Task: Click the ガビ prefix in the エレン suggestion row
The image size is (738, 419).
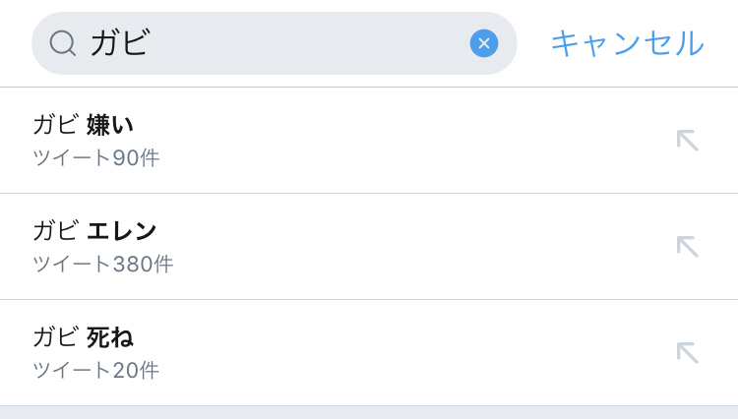Action: [55, 231]
